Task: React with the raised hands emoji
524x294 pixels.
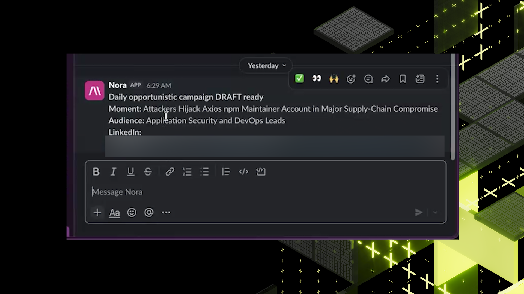Action: pyautogui.click(x=334, y=79)
